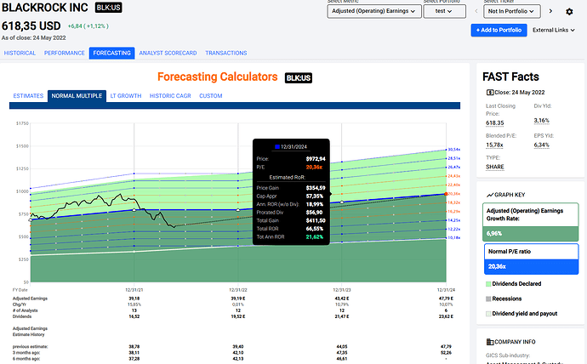Click the 6,96% green growth rate swatch
Viewport: 587px width, 364px height.
pyautogui.click(x=531, y=233)
